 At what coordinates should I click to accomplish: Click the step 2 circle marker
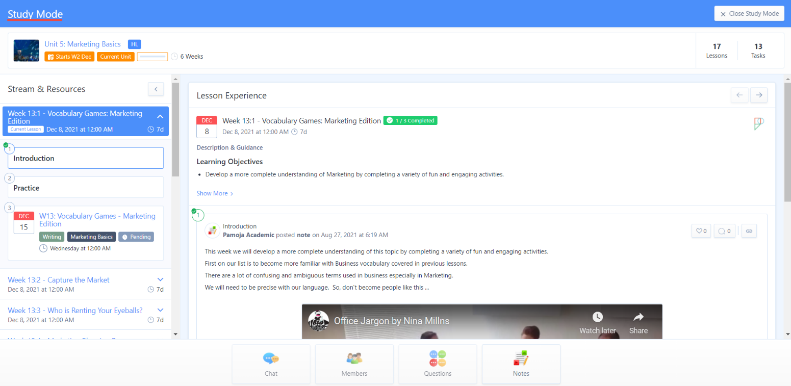coord(9,178)
